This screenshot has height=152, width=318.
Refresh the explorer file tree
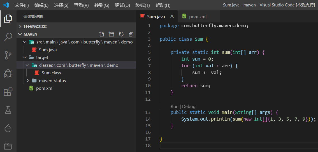tap(121, 34)
